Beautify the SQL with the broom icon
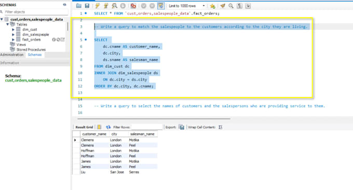 [x=223, y=6]
